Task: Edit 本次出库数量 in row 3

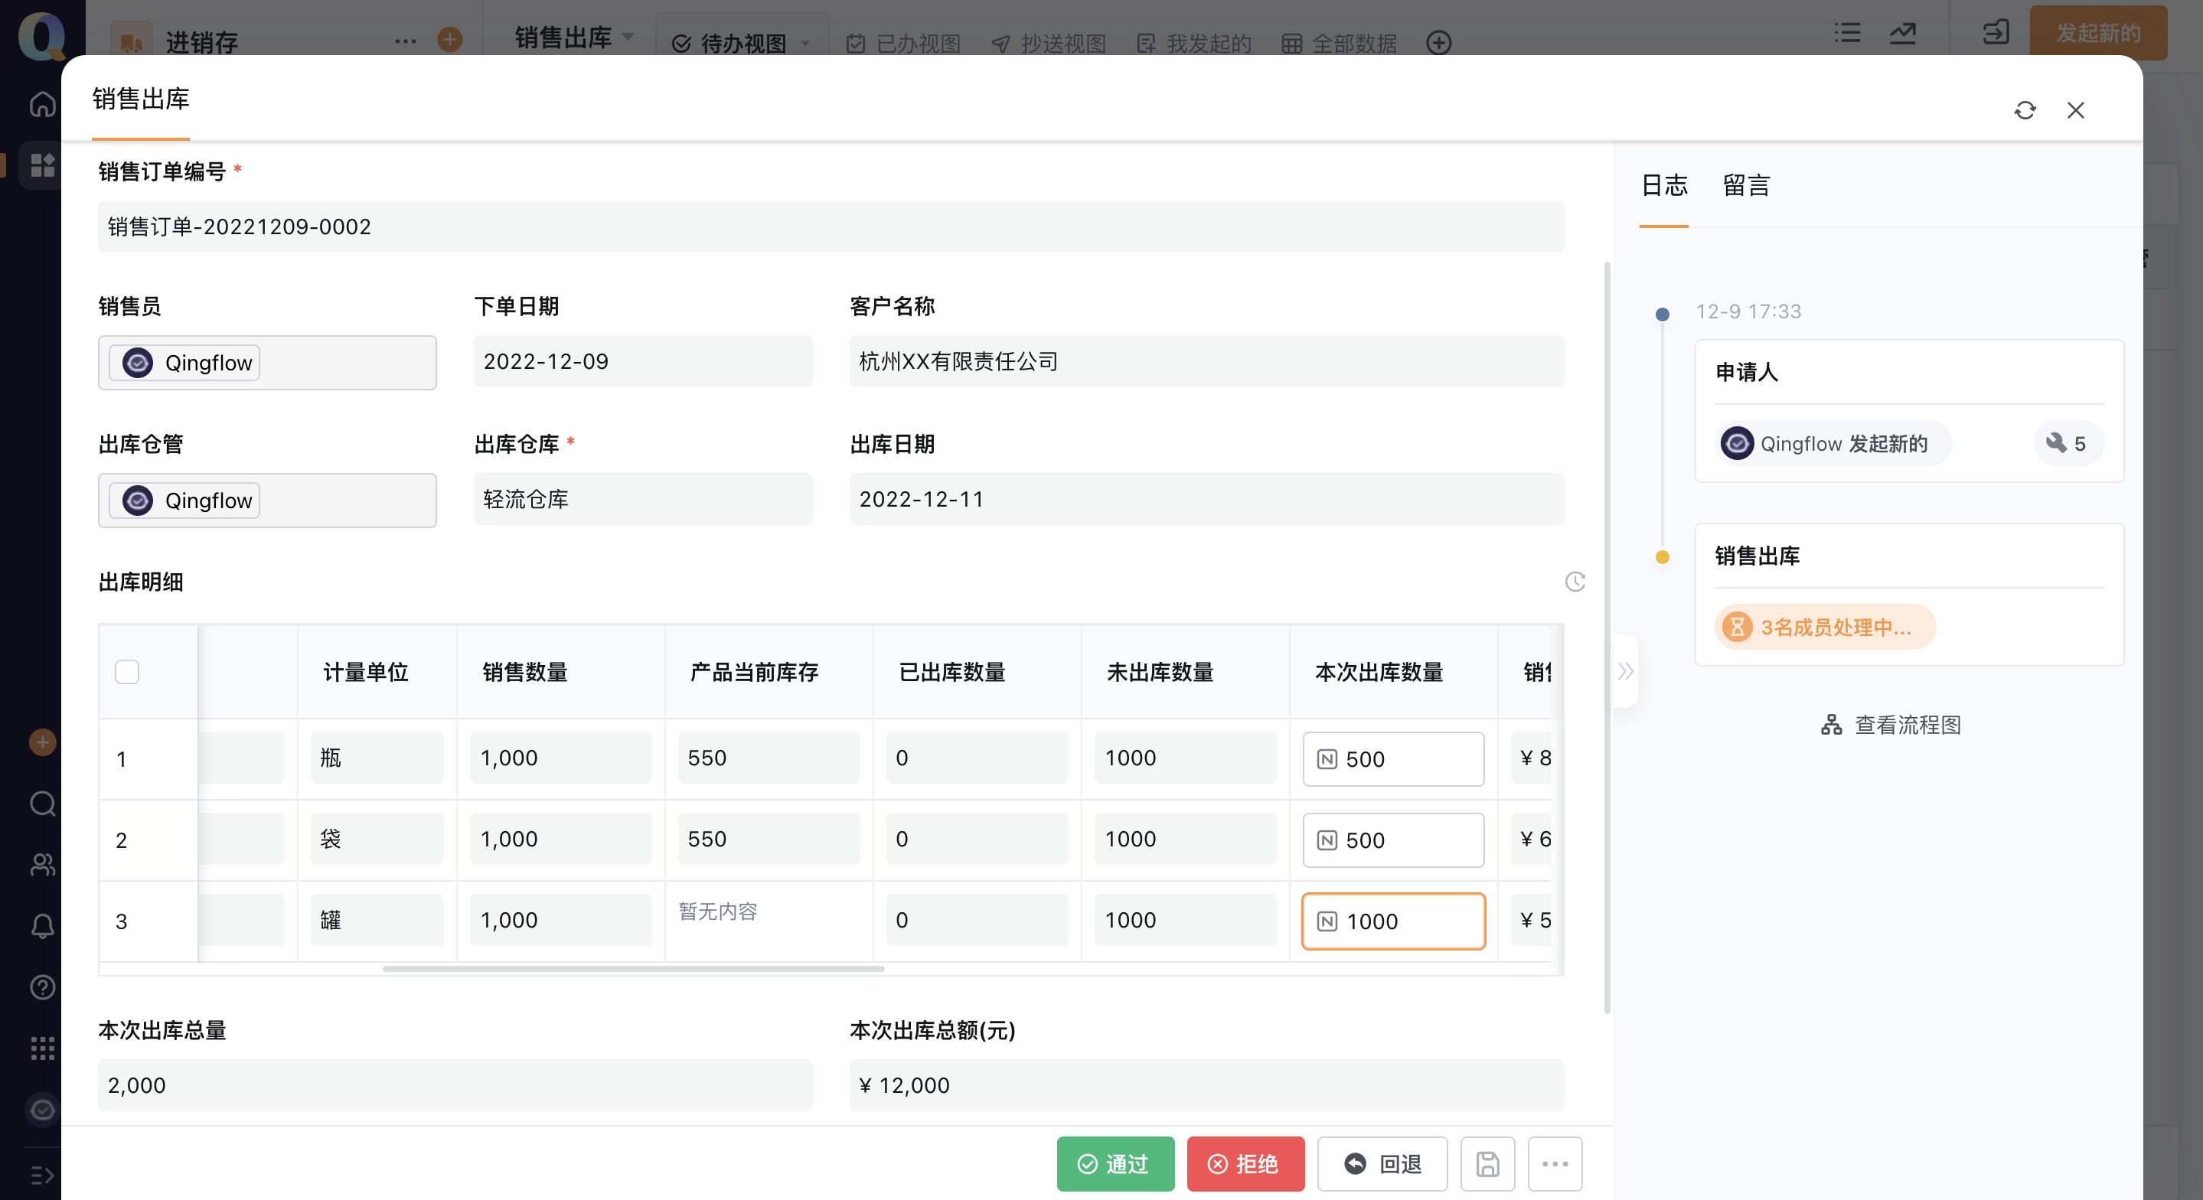Action: coord(1393,921)
